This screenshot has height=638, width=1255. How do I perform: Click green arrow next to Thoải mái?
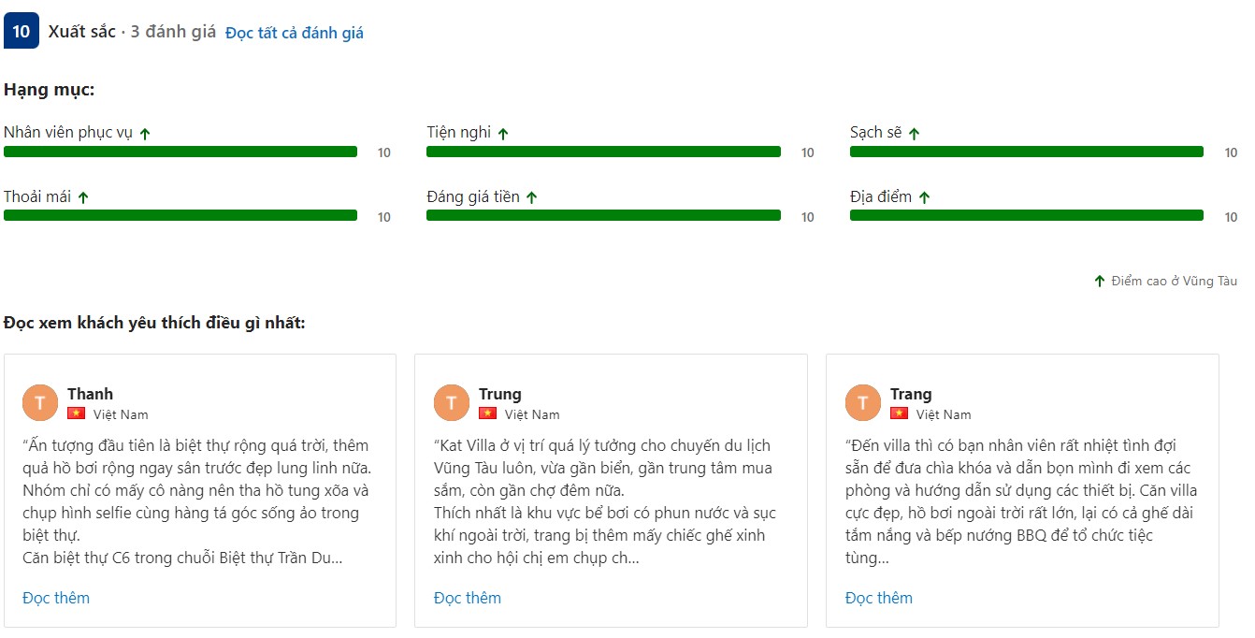83,197
